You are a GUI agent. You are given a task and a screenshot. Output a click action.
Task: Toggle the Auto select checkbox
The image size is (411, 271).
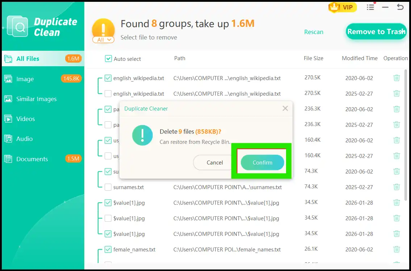click(108, 58)
